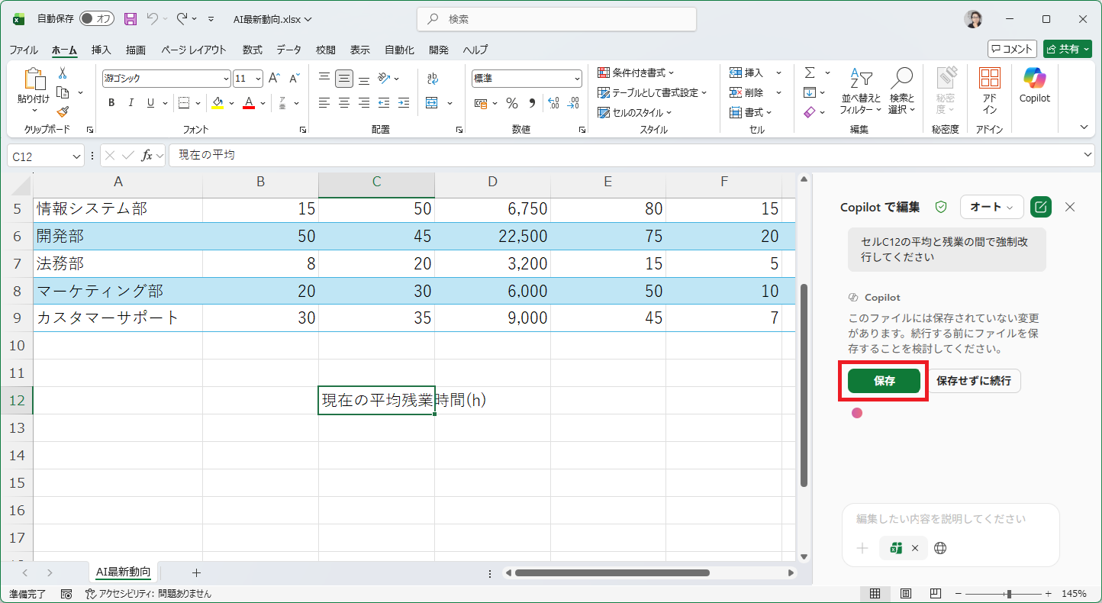Click the format painter brush icon
This screenshot has width=1102, height=603.
[63, 111]
